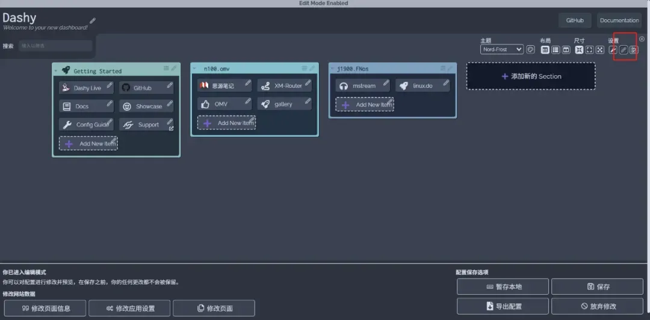Edit the page title with pencil icon
The image size is (650, 320).
coord(93,21)
